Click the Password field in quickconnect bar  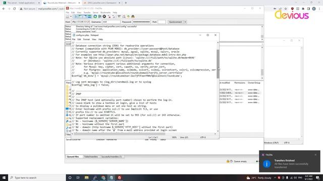(141, 22)
